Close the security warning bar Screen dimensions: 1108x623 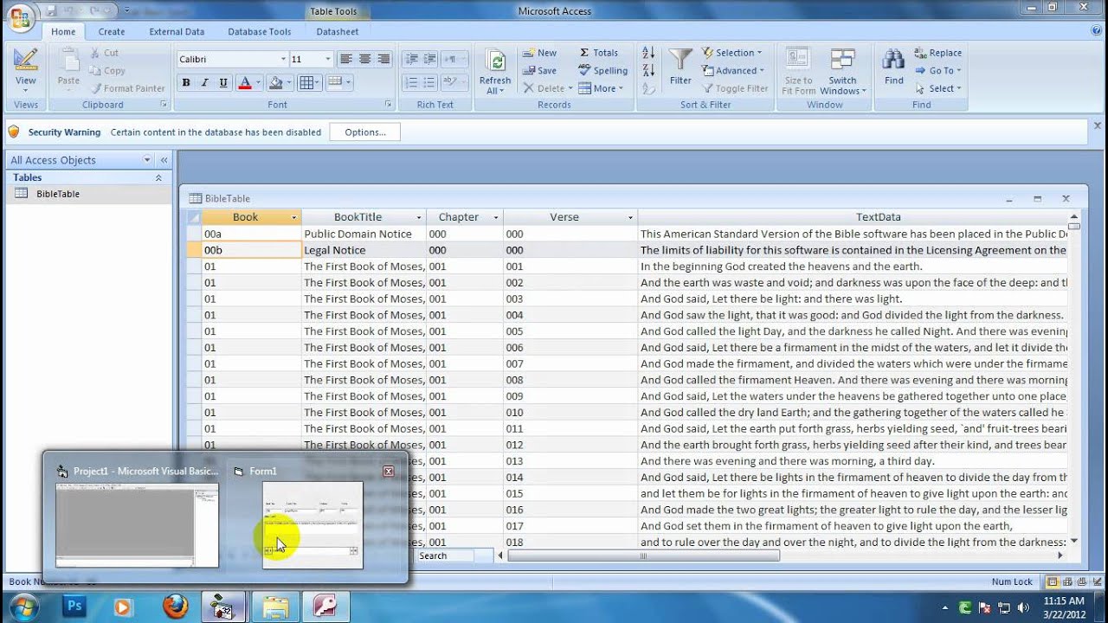(1098, 126)
